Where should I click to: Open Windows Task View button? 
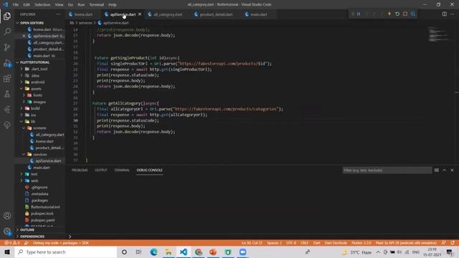138,252
